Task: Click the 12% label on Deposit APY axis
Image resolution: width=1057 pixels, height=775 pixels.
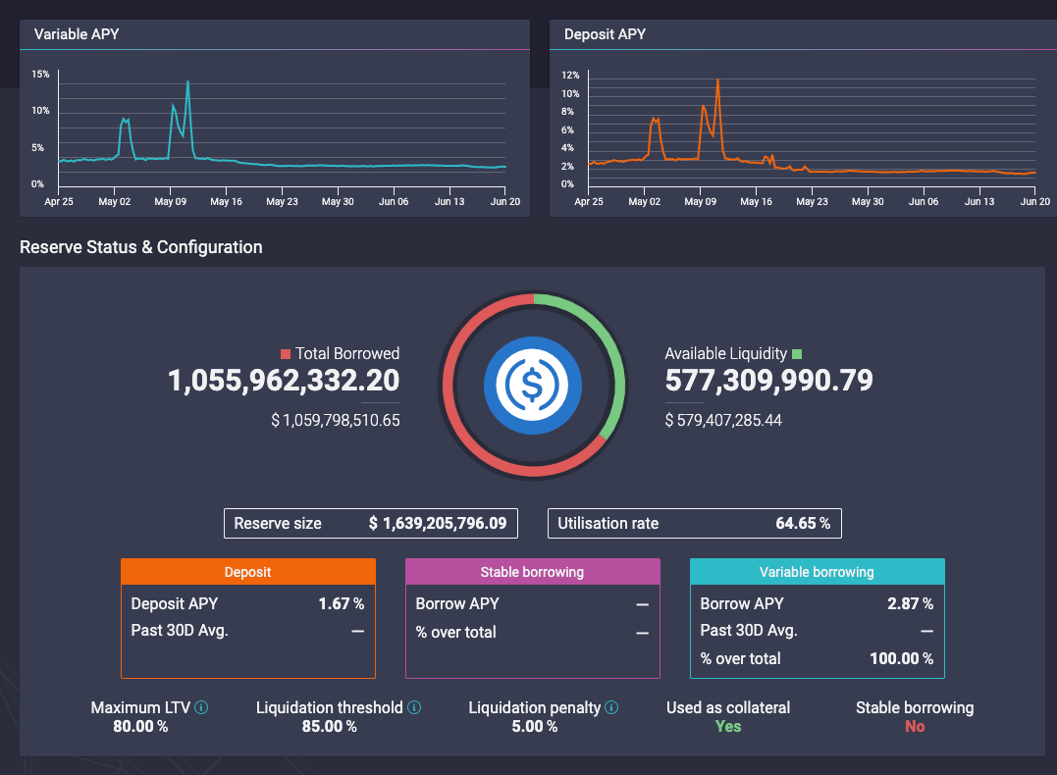Action: [x=570, y=75]
